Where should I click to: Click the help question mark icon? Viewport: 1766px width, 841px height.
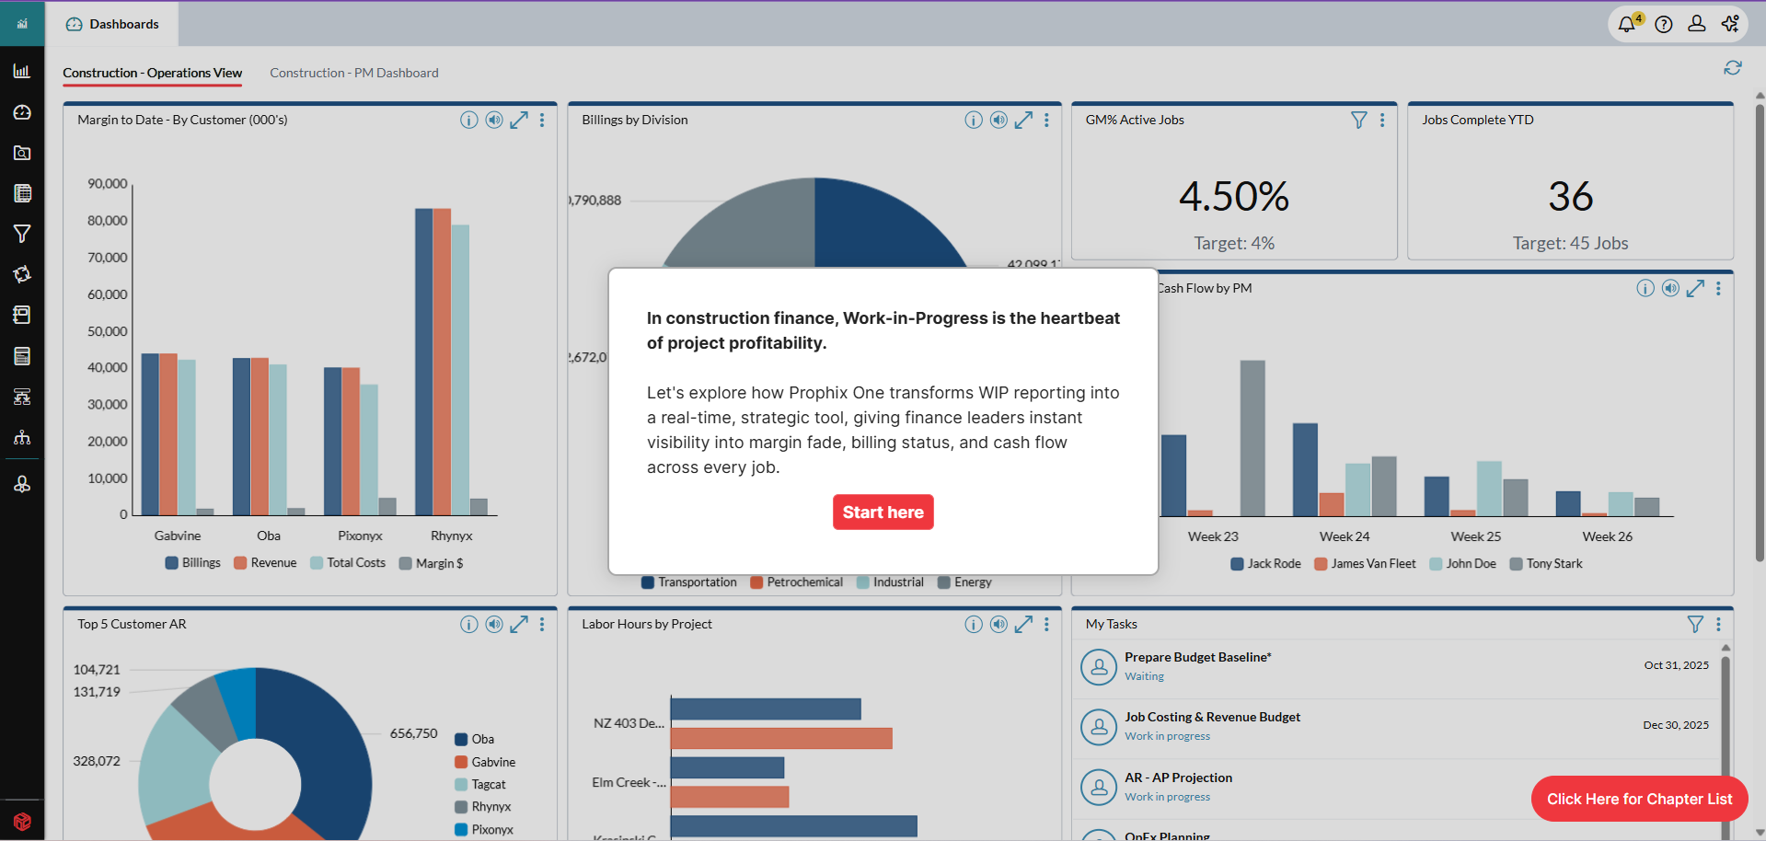1664,24
